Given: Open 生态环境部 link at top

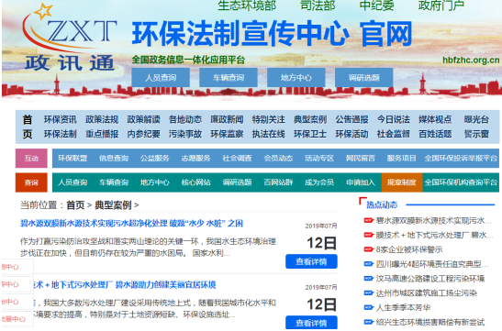Looking at the screenshot, I should tap(247, 6).
